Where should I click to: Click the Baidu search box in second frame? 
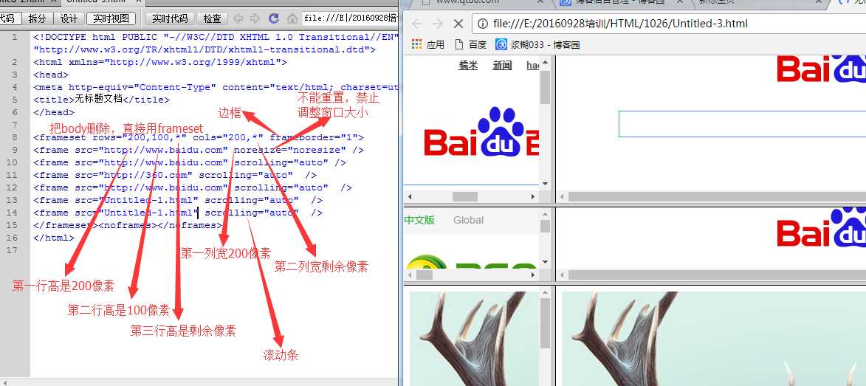pyautogui.click(x=742, y=124)
